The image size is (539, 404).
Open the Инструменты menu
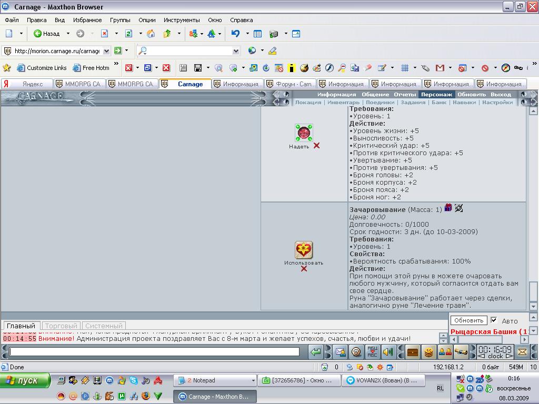[182, 20]
